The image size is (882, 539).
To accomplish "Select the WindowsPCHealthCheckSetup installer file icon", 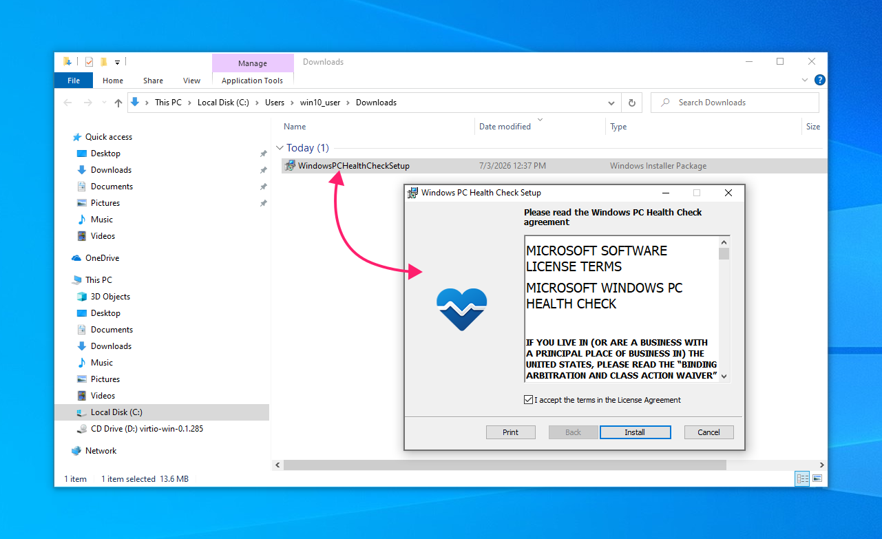I will pos(290,166).
